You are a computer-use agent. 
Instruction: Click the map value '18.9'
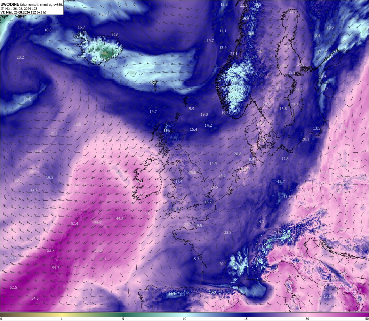pyautogui.click(x=292, y=73)
